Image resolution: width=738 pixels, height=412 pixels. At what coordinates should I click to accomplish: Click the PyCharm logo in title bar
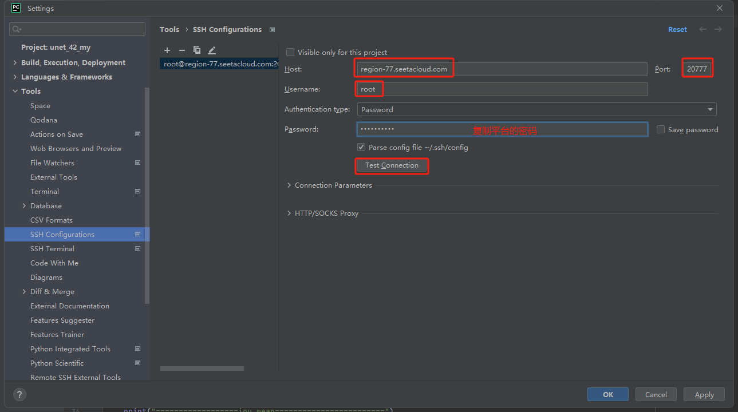(16, 8)
